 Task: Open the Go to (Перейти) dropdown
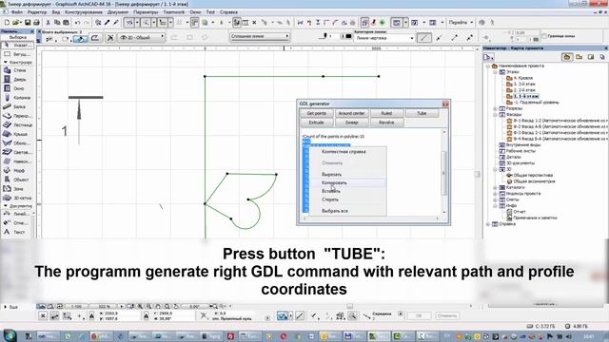click(x=461, y=23)
